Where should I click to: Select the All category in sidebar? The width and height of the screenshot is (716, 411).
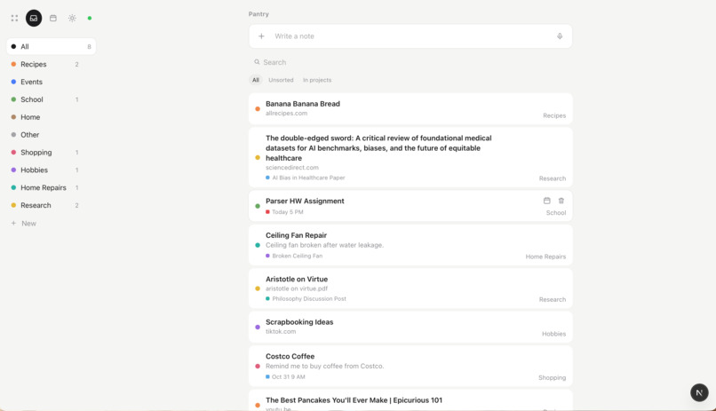[52, 46]
